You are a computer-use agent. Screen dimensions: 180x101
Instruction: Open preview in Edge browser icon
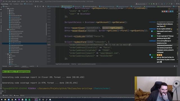click(172, 12)
